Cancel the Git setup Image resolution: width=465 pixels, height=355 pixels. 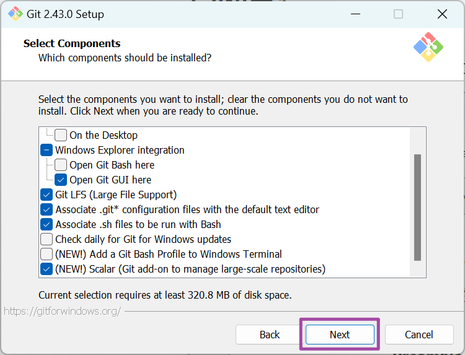point(419,335)
